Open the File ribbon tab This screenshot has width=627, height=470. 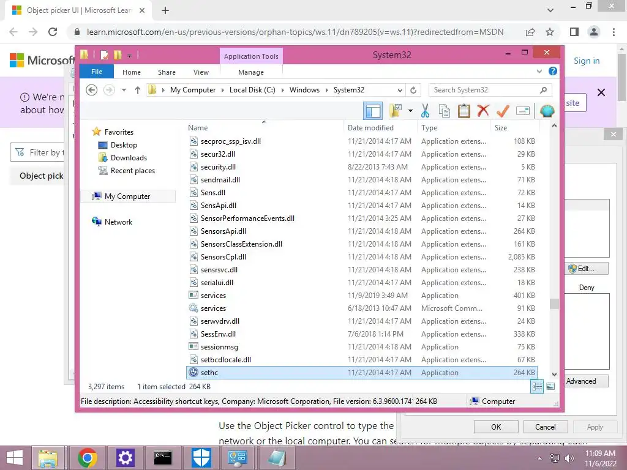tap(97, 72)
